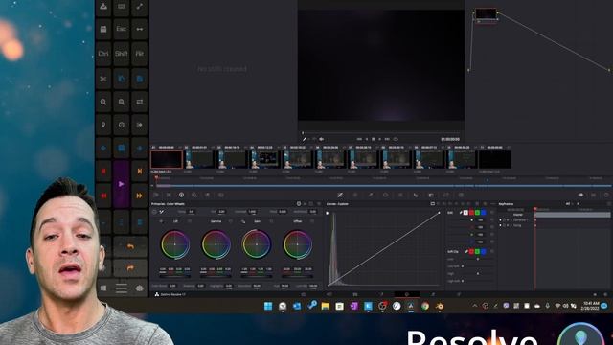The width and height of the screenshot is (613, 345).
Task: Switch to the Fusion page tab
Action: tap(381, 294)
